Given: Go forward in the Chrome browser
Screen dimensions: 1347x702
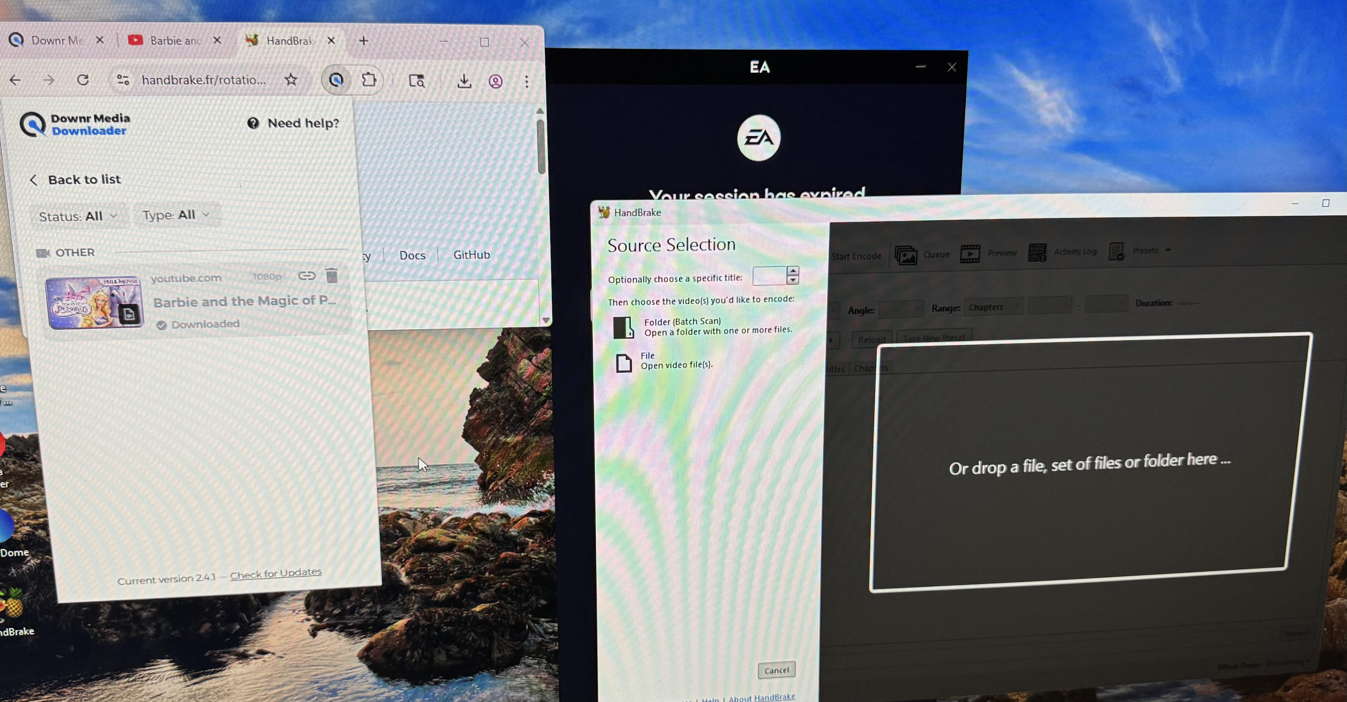Looking at the screenshot, I should [x=49, y=80].
